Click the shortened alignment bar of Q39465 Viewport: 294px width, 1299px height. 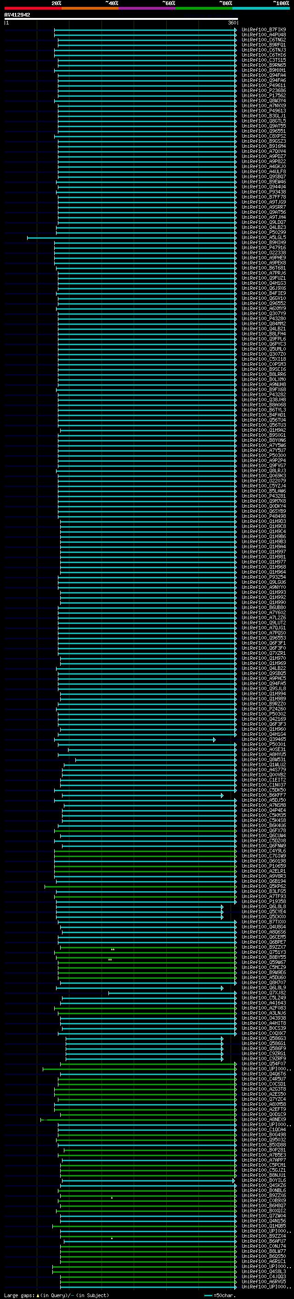pyautogui.click(x=135, y=739)
